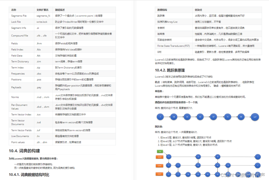
Task: Click the '10.4. 词典的构建' heading
Action: coord(24,151)
